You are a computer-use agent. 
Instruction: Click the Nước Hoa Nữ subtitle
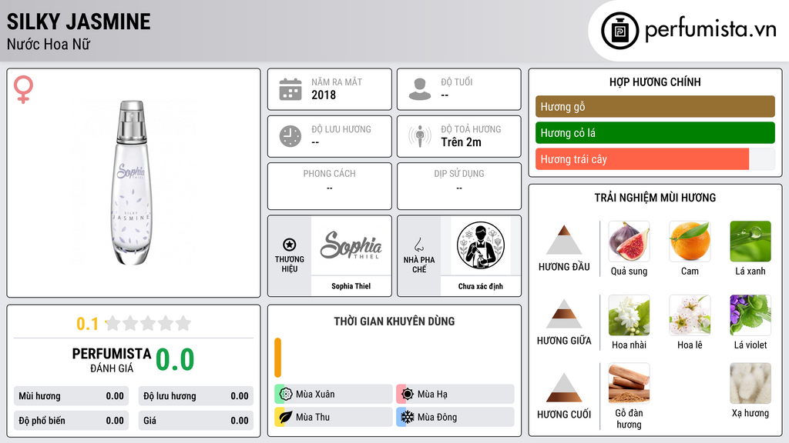tap(49, 45)
